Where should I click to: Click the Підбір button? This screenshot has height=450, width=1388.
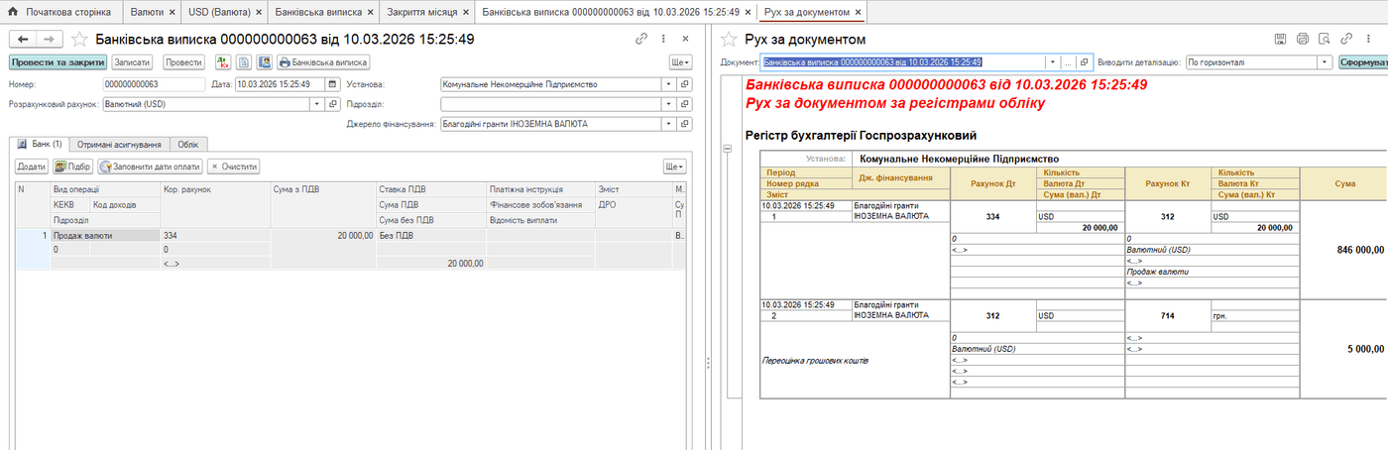coord(73,167)
